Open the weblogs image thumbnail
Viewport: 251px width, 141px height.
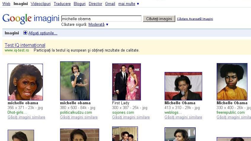point(183,86)
